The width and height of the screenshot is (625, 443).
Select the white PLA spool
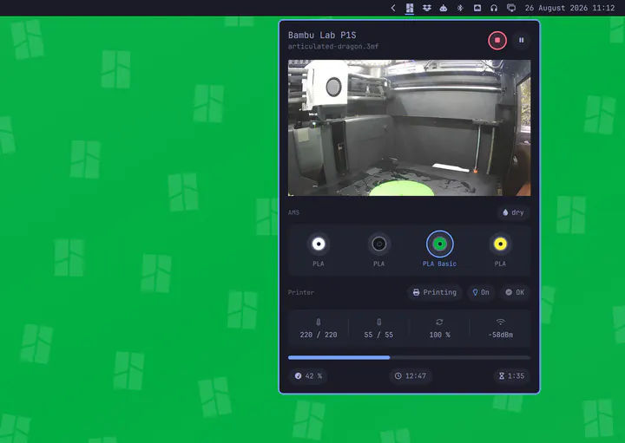318,244
